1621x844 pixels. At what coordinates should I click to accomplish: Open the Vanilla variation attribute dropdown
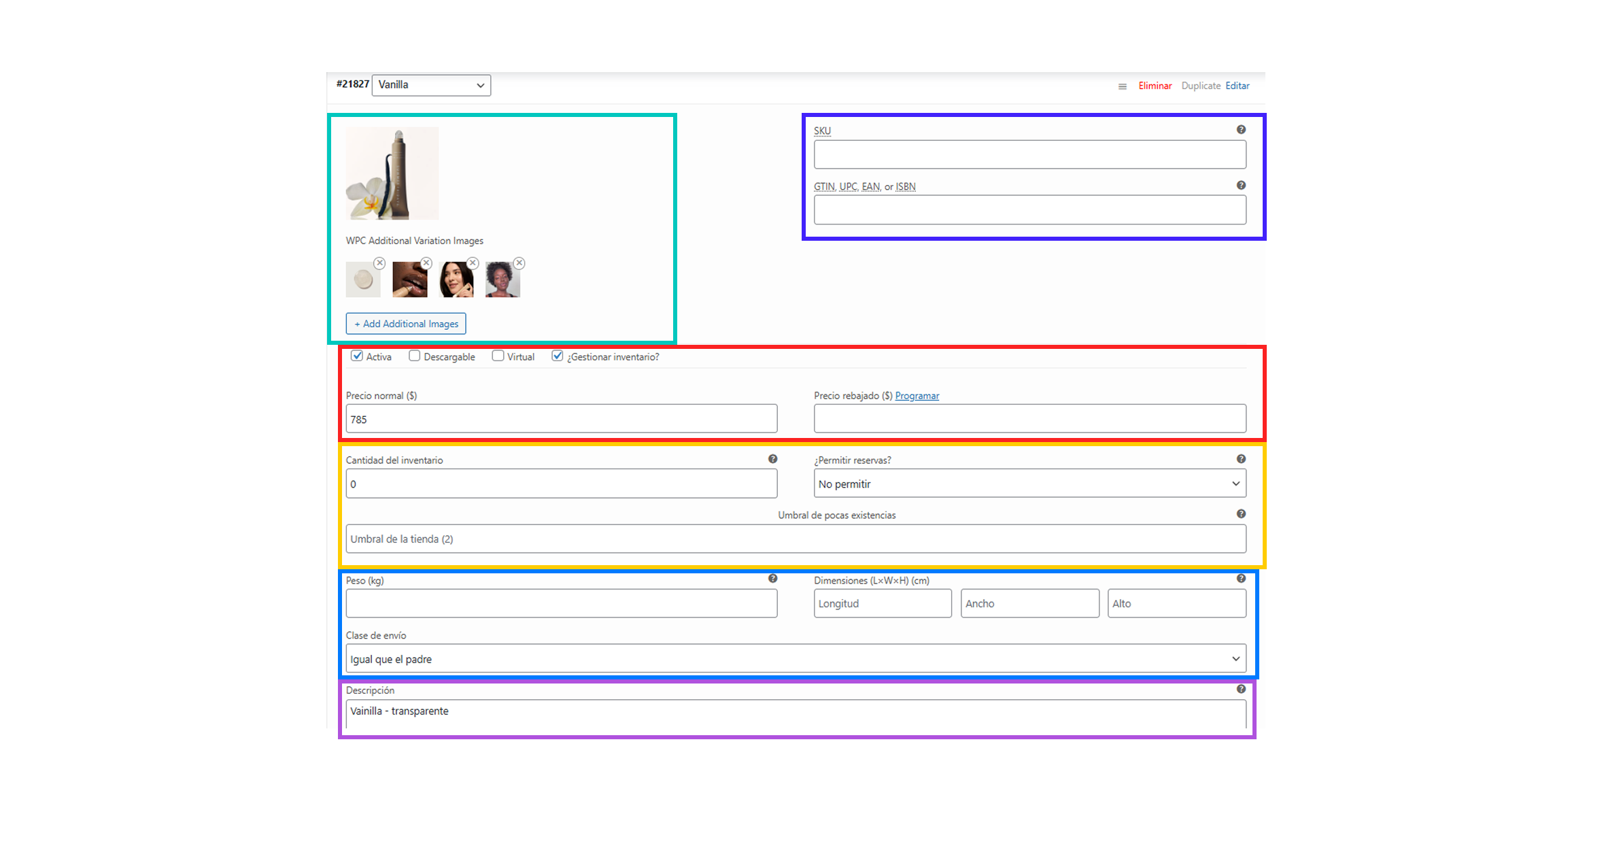tap(431, 85)
